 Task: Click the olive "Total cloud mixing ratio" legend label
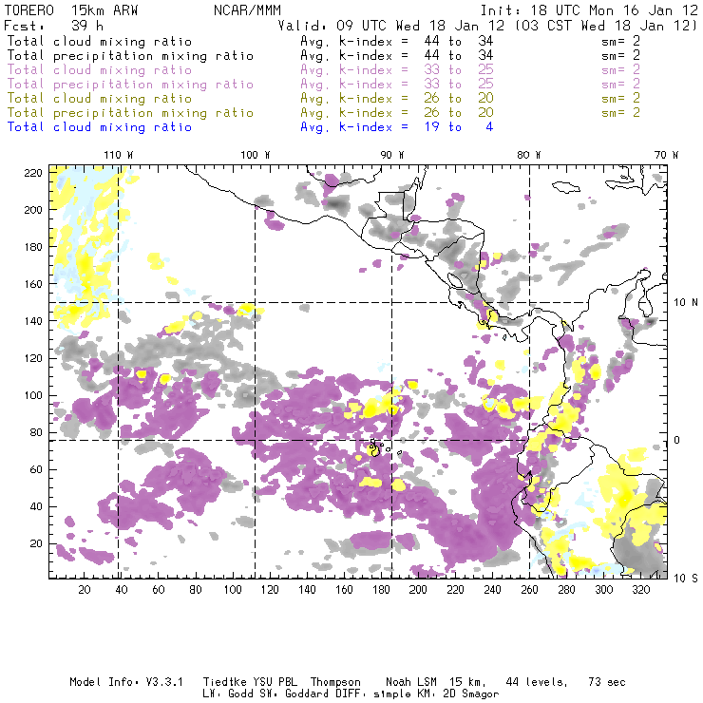100,98
